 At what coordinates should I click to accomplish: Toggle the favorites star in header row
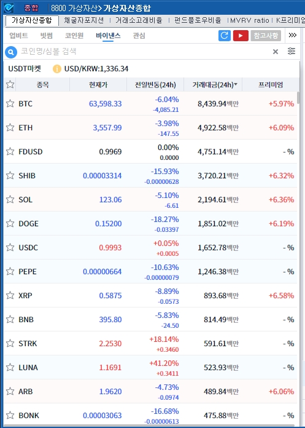coord(10,84)
